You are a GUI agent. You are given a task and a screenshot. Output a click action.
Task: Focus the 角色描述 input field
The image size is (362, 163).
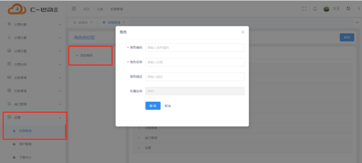click(195, 77)
